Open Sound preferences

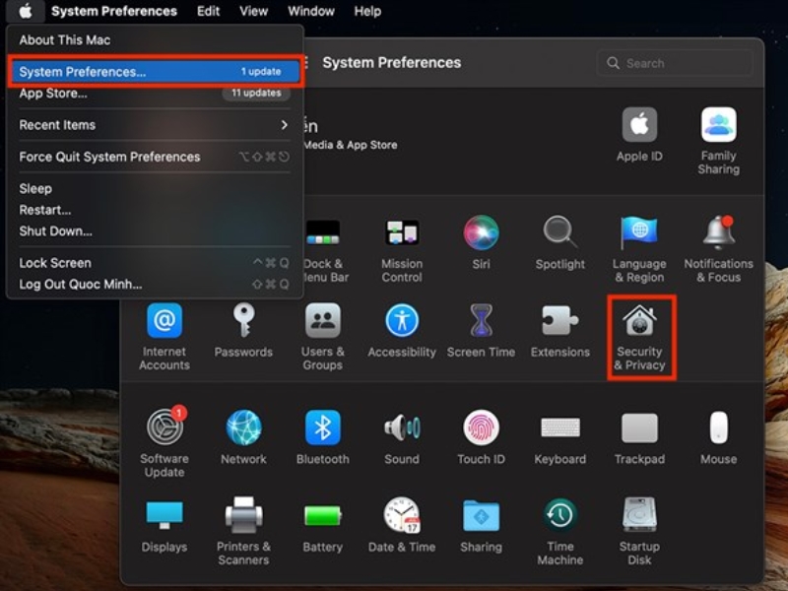(x=402, y=436)
